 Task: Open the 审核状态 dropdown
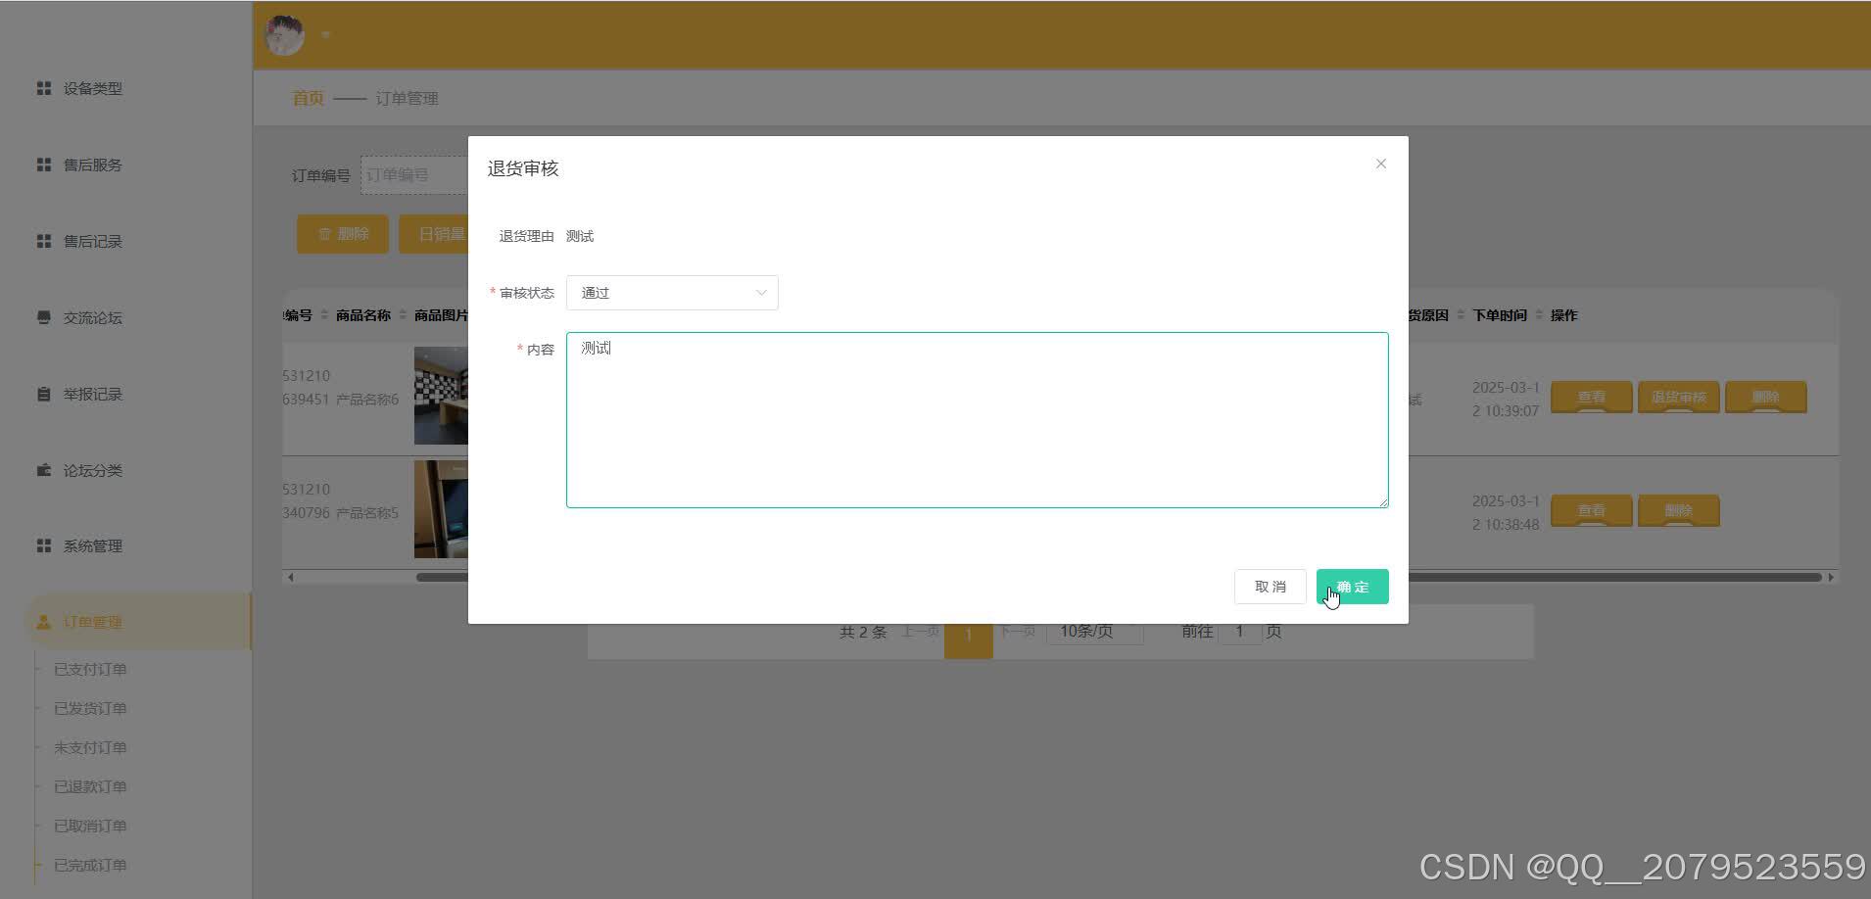coord(672,293)
